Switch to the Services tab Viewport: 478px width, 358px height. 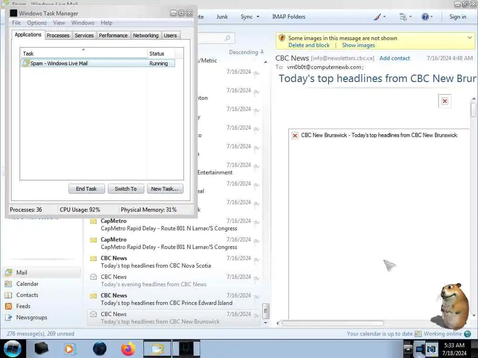[x=84, y=35]
